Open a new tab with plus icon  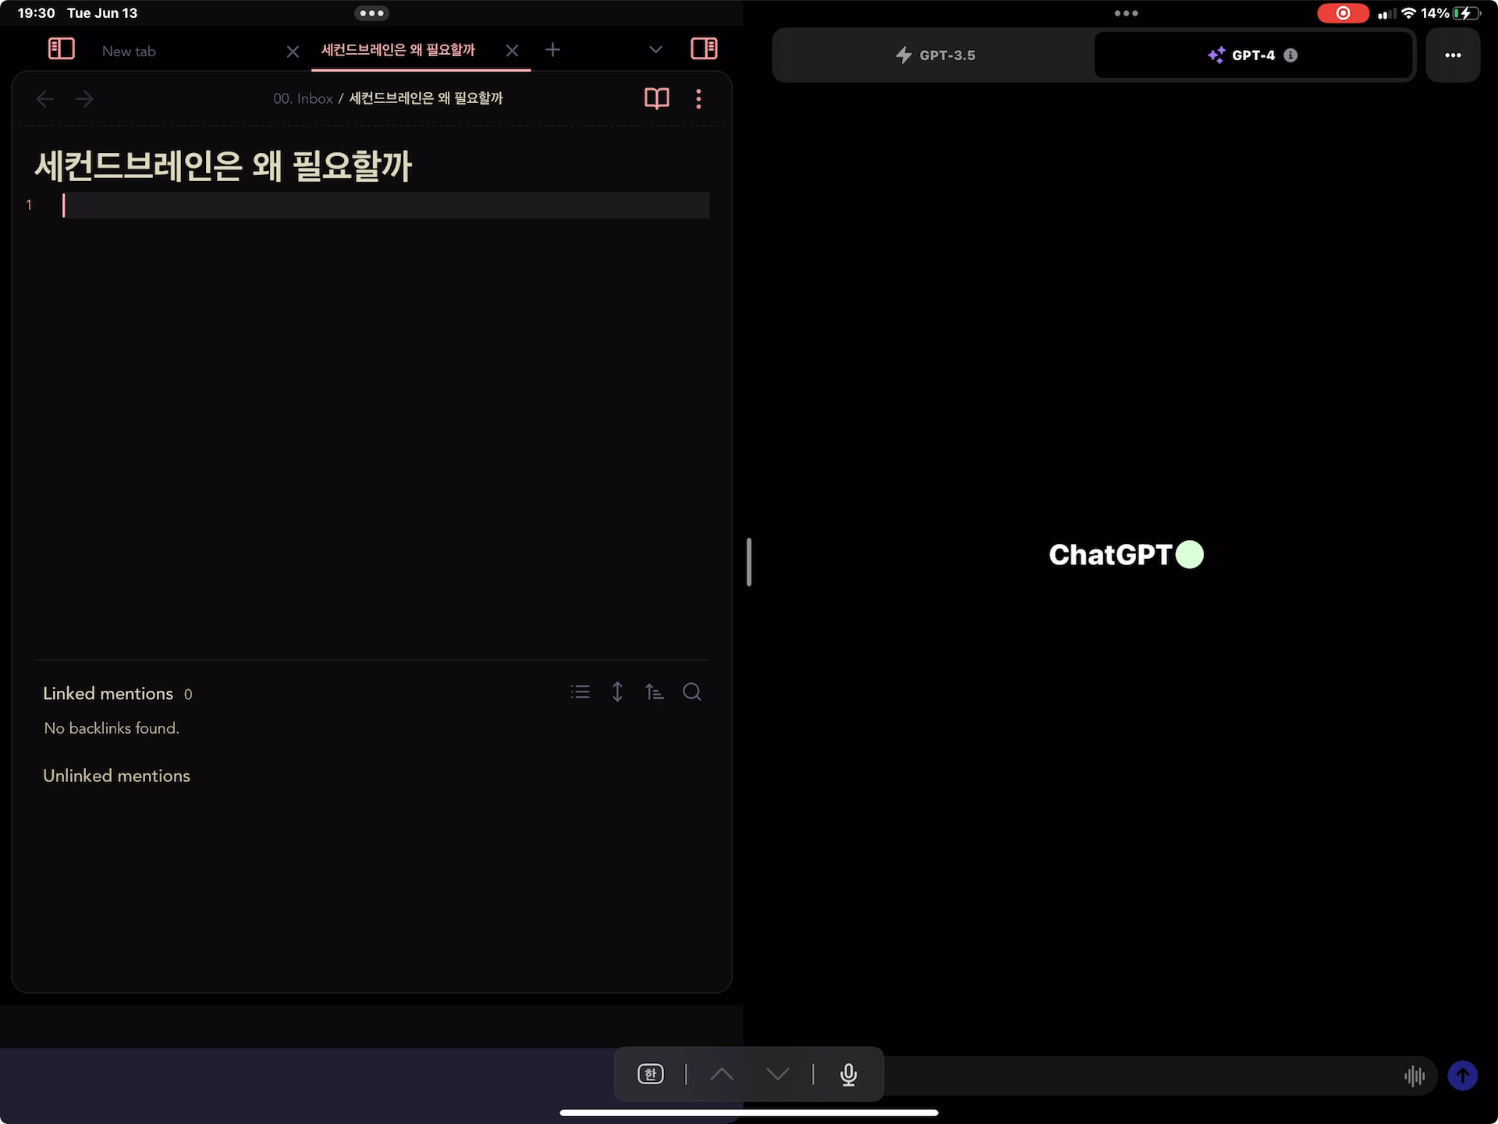coord(552,50)
